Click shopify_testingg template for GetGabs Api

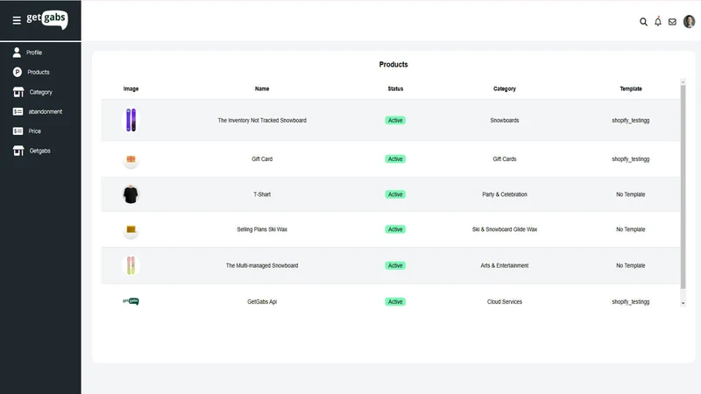tap(631, 302)
